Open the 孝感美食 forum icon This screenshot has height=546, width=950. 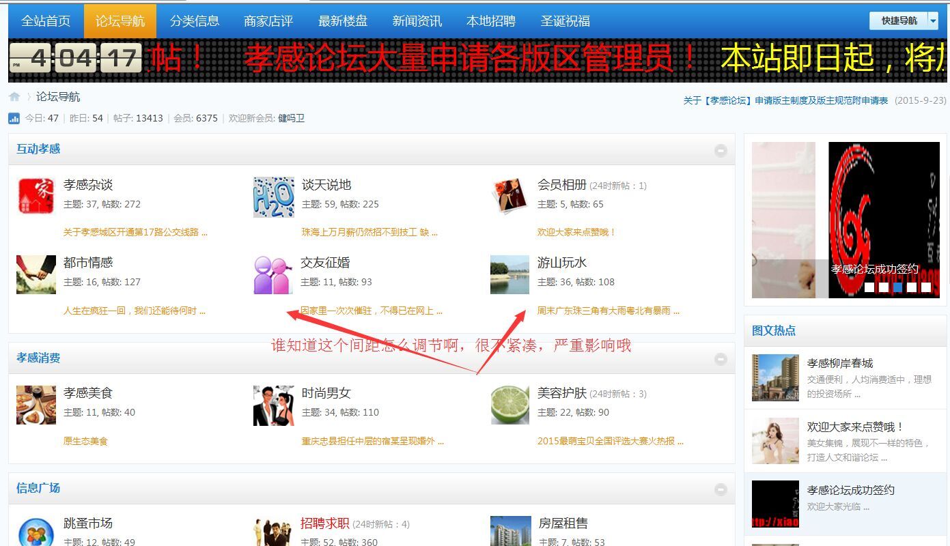coord(36,405)
